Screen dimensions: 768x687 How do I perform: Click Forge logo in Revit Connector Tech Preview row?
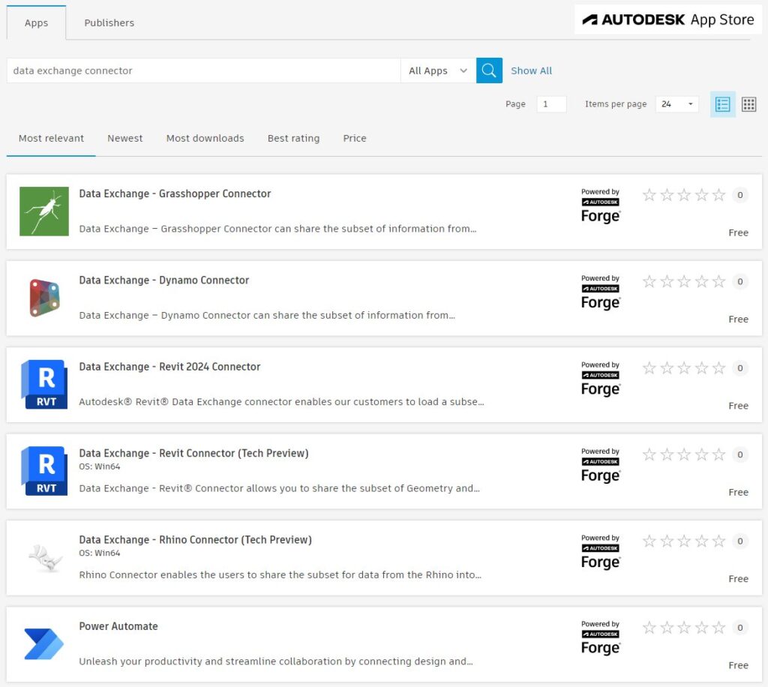601,466
